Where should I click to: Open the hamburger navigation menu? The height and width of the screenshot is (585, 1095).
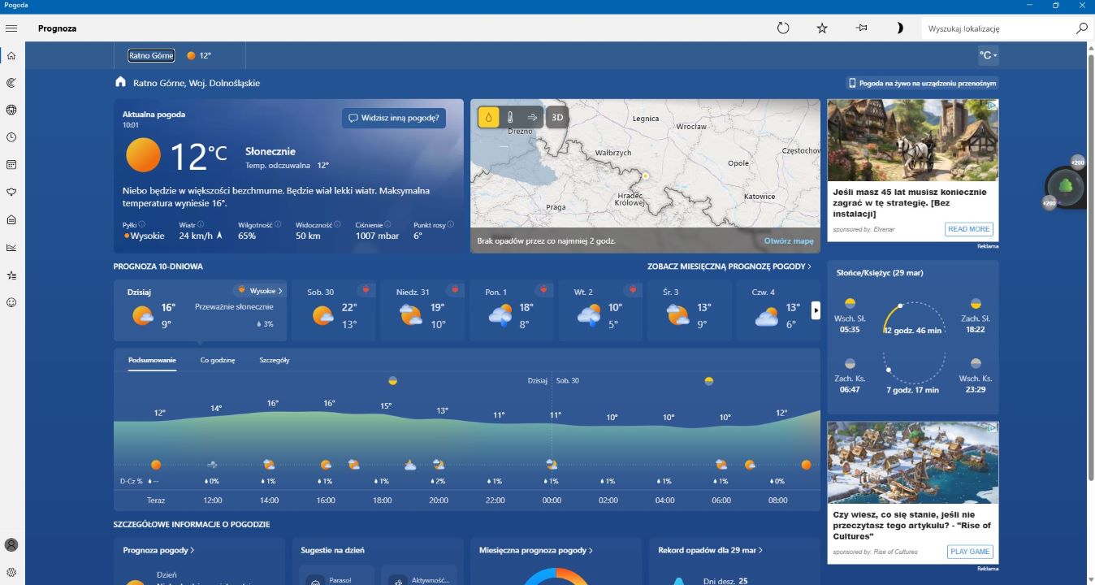[11, 28]
